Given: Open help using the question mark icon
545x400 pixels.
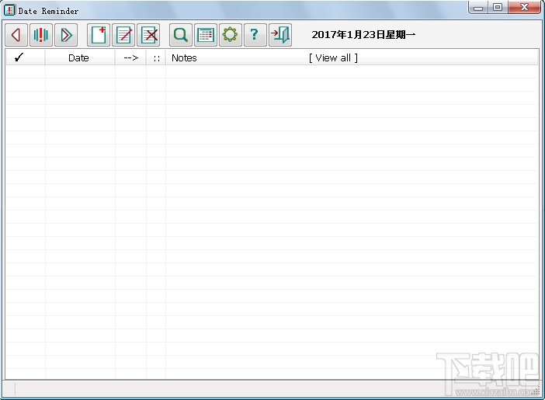Looking at the screenshot, I should click(255, 35).
